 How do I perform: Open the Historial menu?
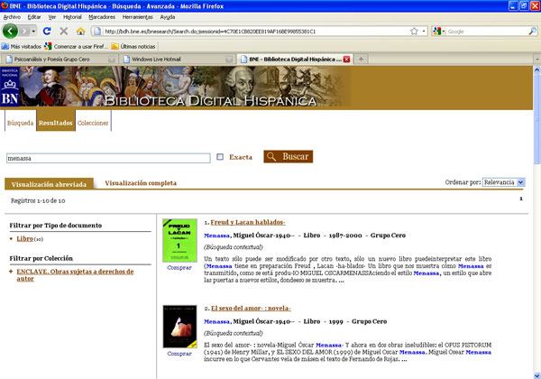pos(72,17)
